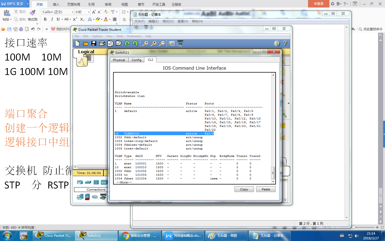Open Chrome from the Windows taskbar
Image resolution: width=385 pixels, height=241 pixels.
click(x=140, y=236)
